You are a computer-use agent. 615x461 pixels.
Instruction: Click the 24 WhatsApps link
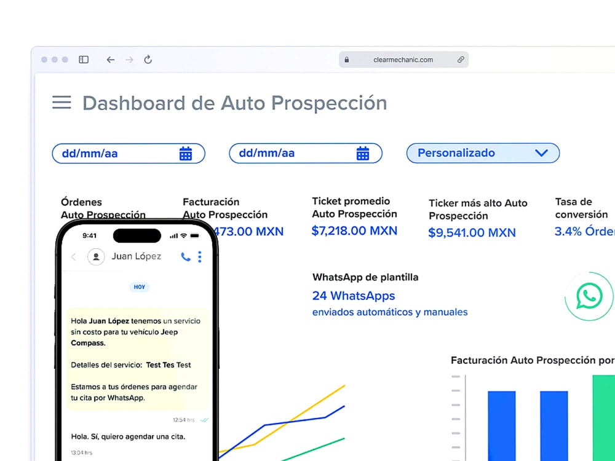click(354, 296)
